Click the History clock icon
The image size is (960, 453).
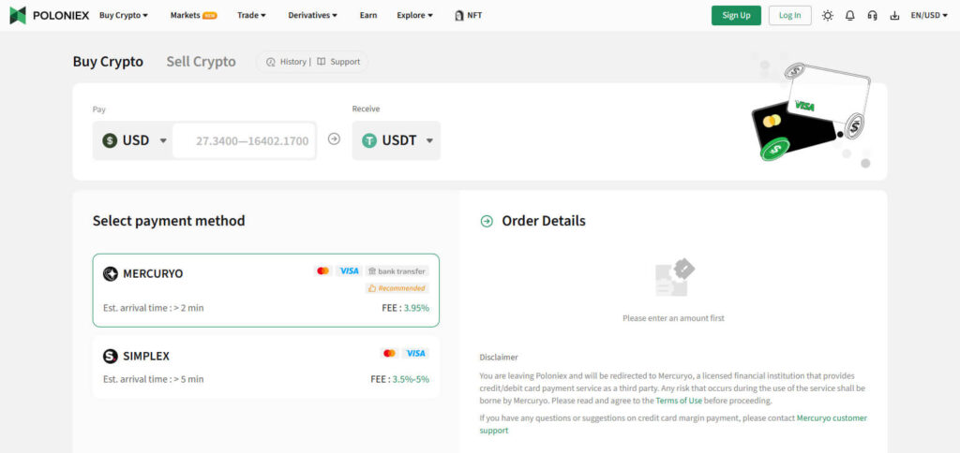[x=271, y=62]
